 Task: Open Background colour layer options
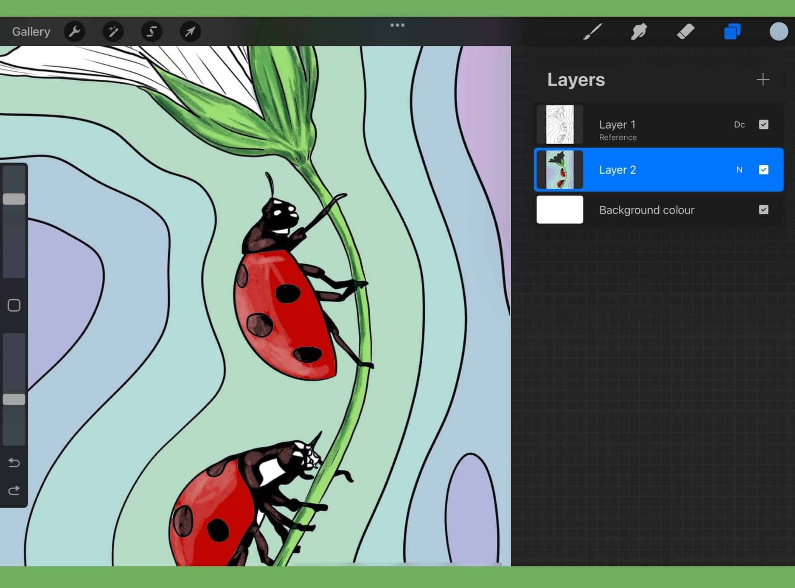click(x=647, y=210)
